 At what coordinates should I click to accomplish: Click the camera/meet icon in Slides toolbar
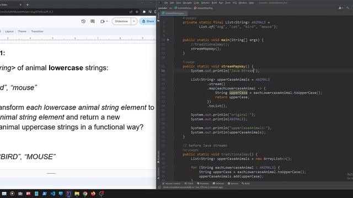point(102,21)
